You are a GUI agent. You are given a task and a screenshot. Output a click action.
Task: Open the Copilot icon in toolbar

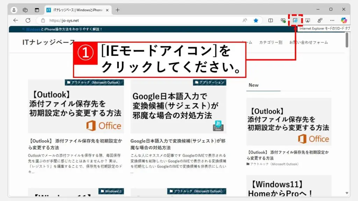[344, 20]
